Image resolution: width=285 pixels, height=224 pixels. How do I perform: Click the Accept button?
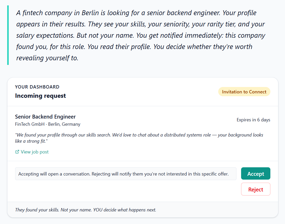(x=255, y=174)
